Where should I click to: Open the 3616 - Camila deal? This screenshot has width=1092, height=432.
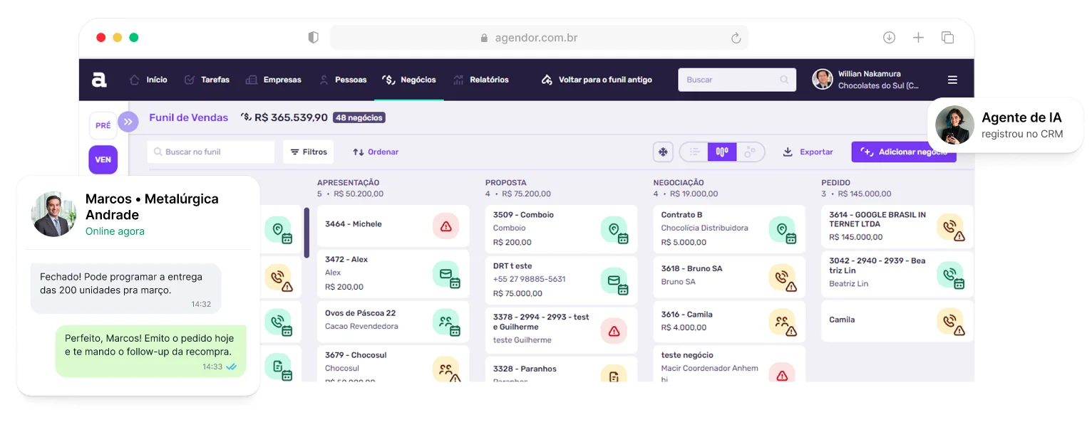(x=729, y=322)
